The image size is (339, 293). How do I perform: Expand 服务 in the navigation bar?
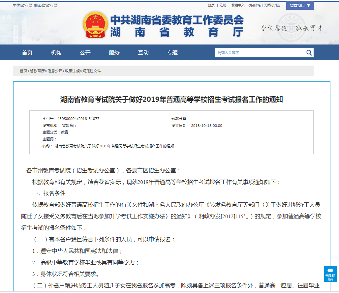[x=114, y=52]
